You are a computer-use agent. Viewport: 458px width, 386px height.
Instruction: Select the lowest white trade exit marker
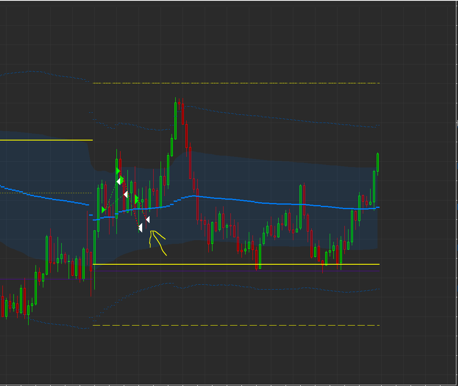(x=141, y=228)
